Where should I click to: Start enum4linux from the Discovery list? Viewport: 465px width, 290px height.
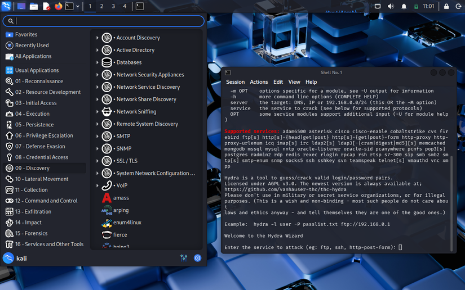click(127, 223)
